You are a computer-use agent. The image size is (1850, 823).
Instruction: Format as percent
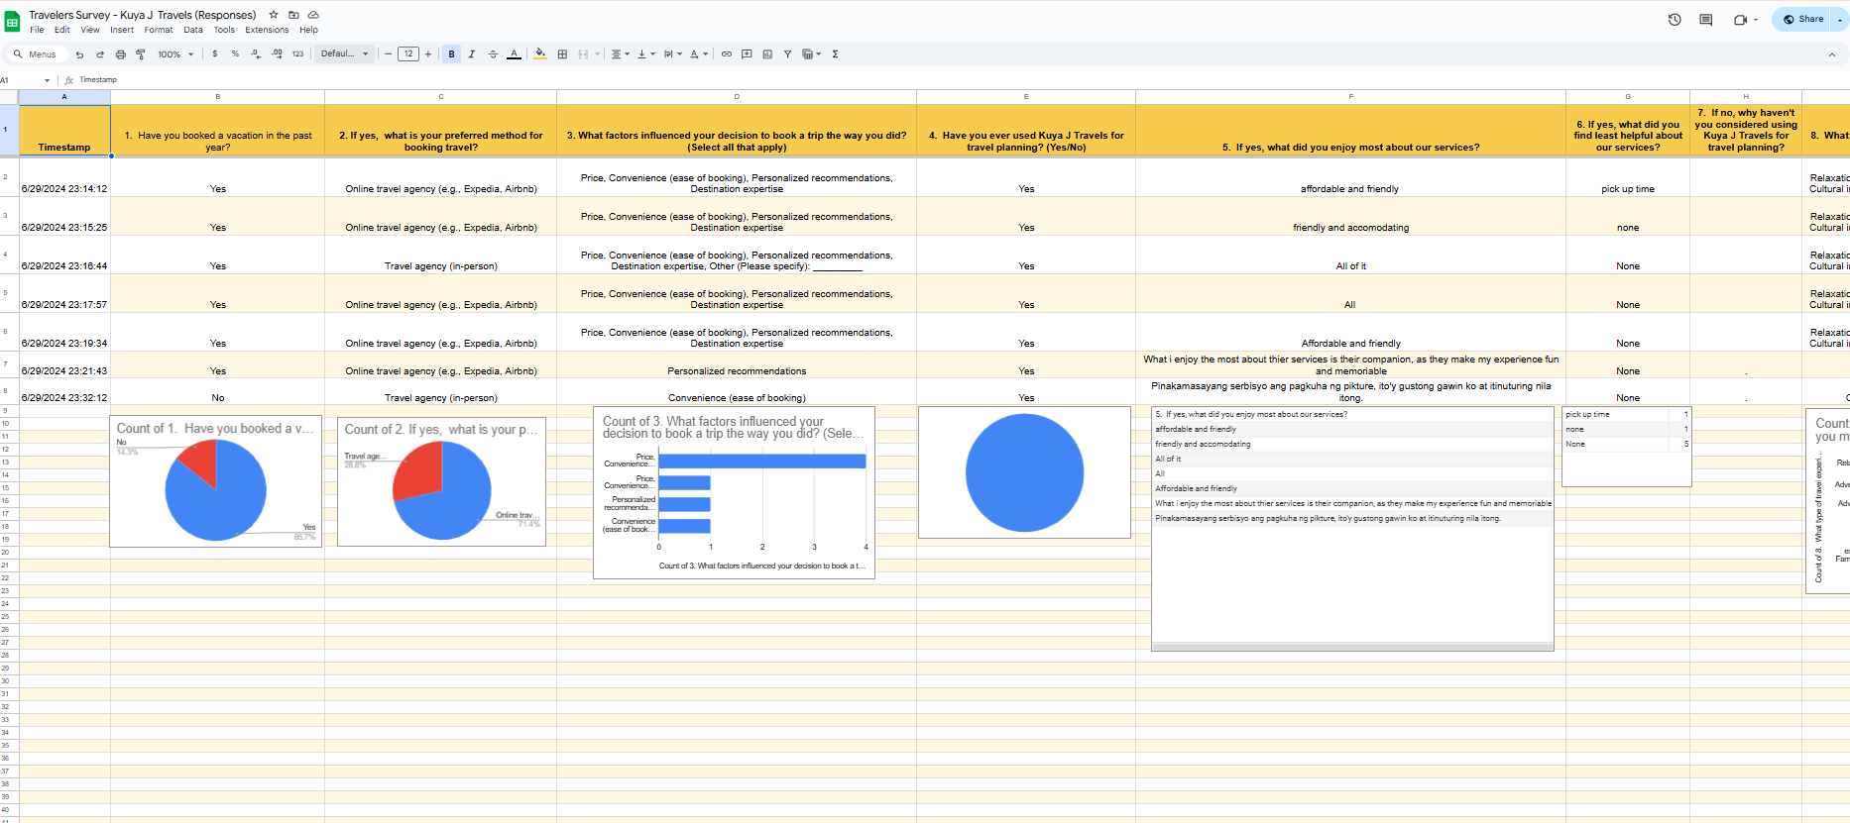click(235, 54)
